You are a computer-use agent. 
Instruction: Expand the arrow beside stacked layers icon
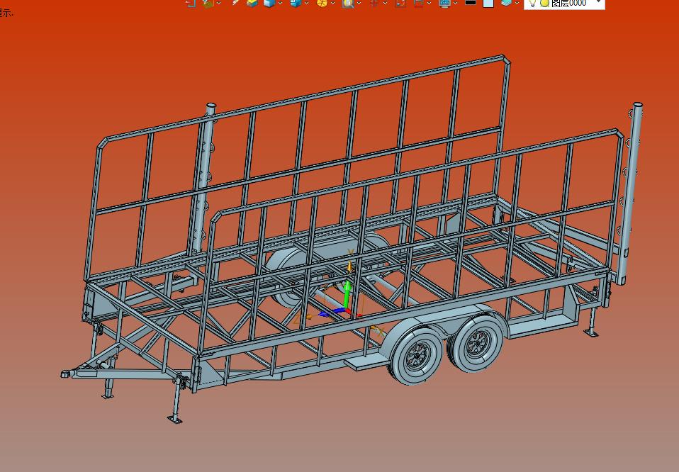(517, 3)
